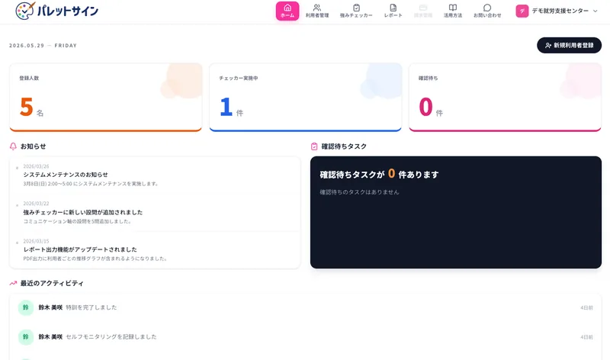The height and width of the screenshot is (360, 610).
Task: Click the 2026.05.29 — FRIDAY date label
Action: pos(43,46)
